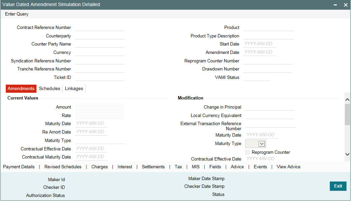Select the Counter Party Name field
Screen dimensions: 351x201
pos(100,44)
